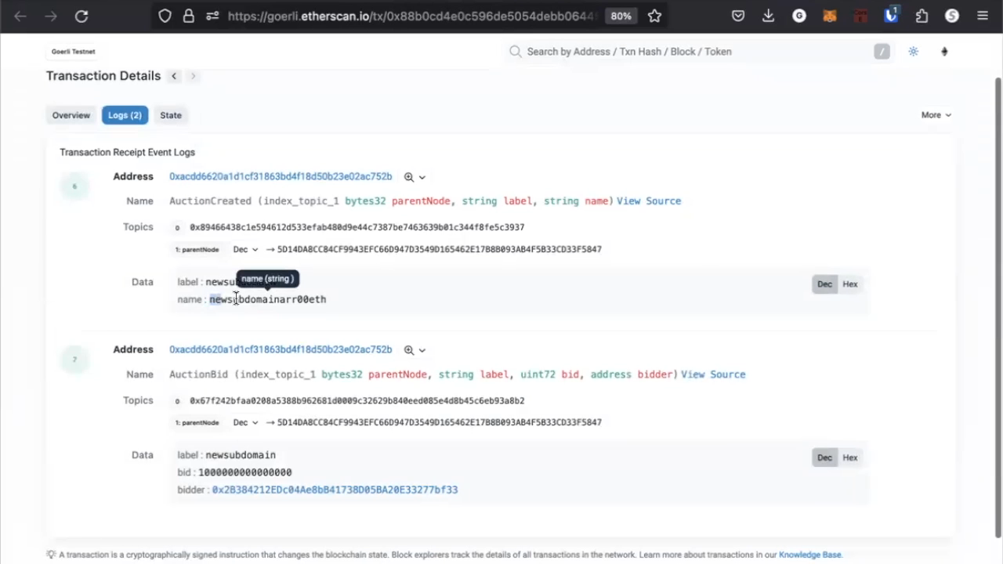Open the Dec dropdown under AuctionBid topics
Image resolution: width=1003 pixels, height=564 pixels.
(x=245, y=422)
